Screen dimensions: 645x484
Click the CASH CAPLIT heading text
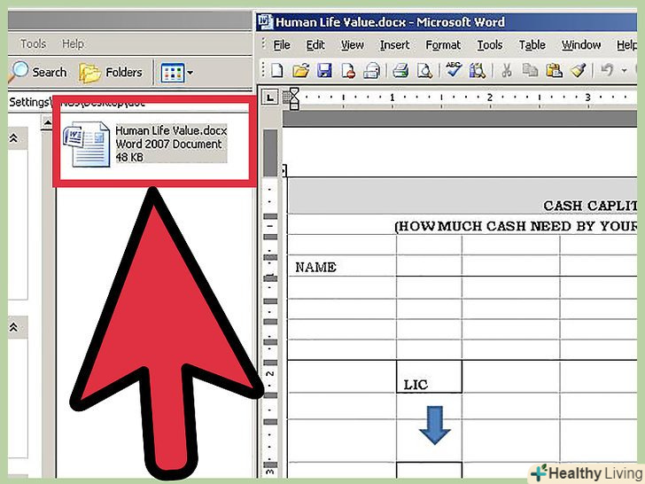pyautogui.click(x=590, y=206)
